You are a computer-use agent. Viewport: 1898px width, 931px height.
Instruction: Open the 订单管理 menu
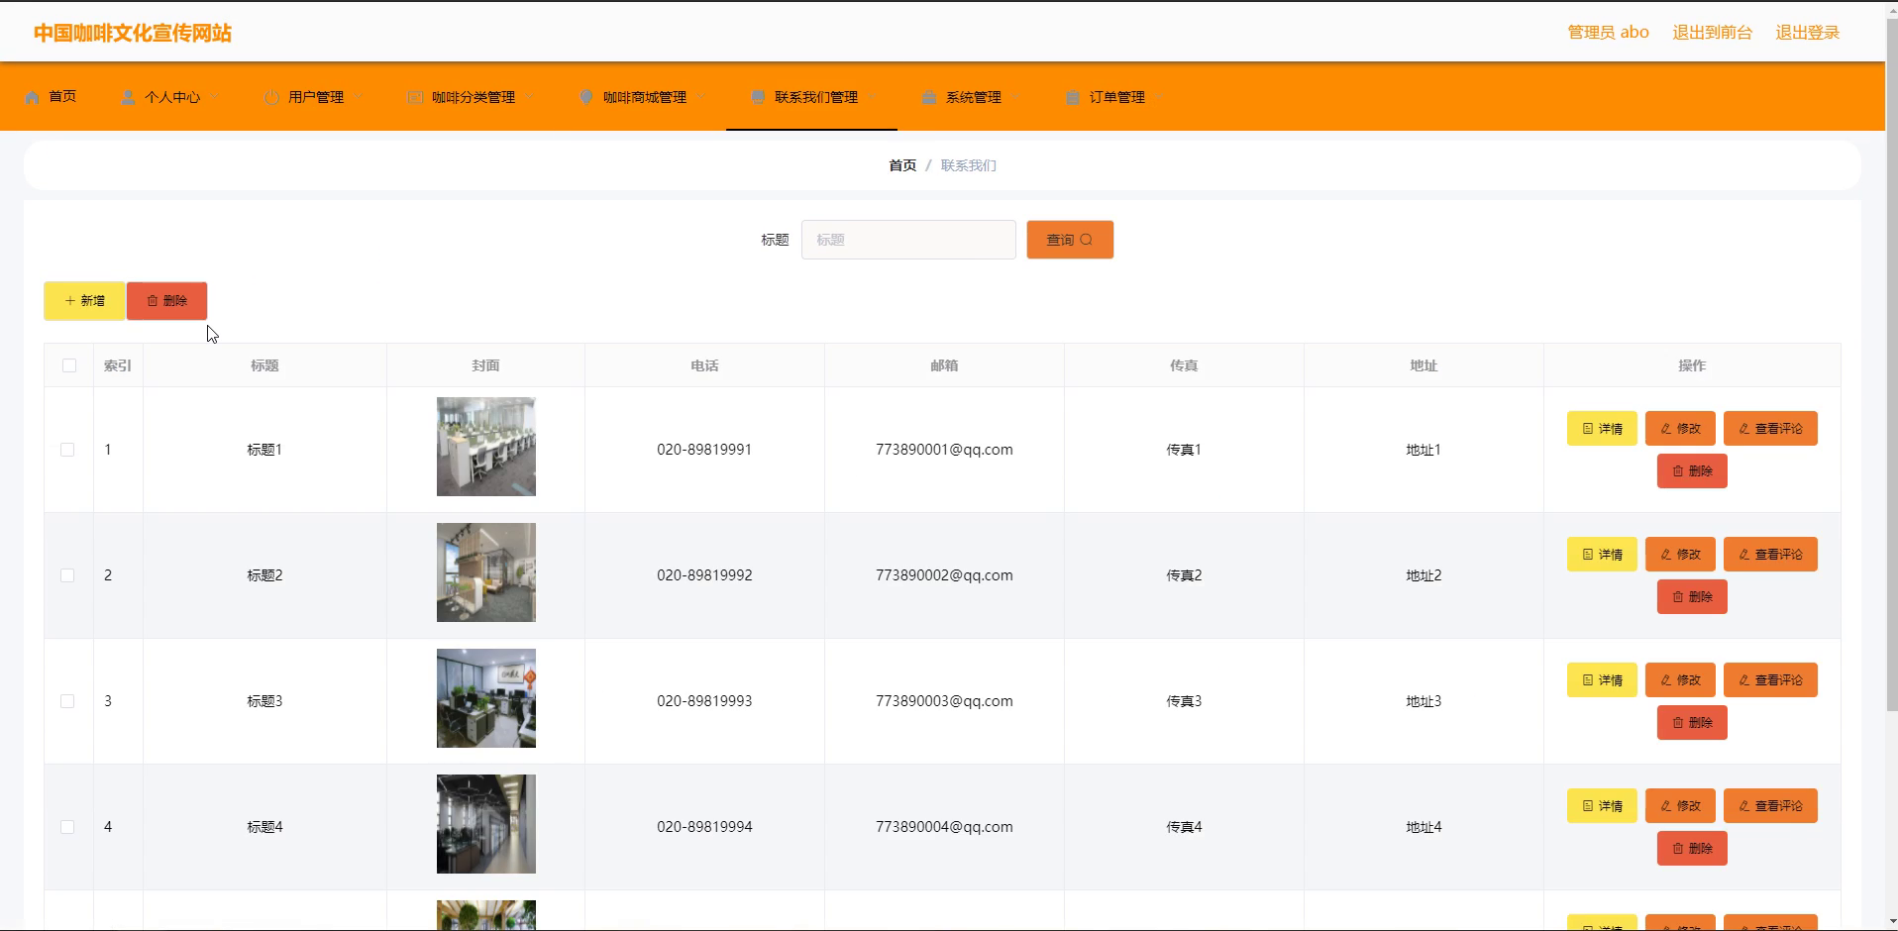point(1116,97)
